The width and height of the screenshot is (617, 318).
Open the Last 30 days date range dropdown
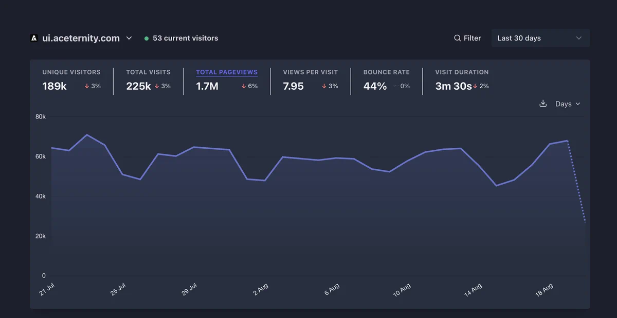click(x=540, y=38)
